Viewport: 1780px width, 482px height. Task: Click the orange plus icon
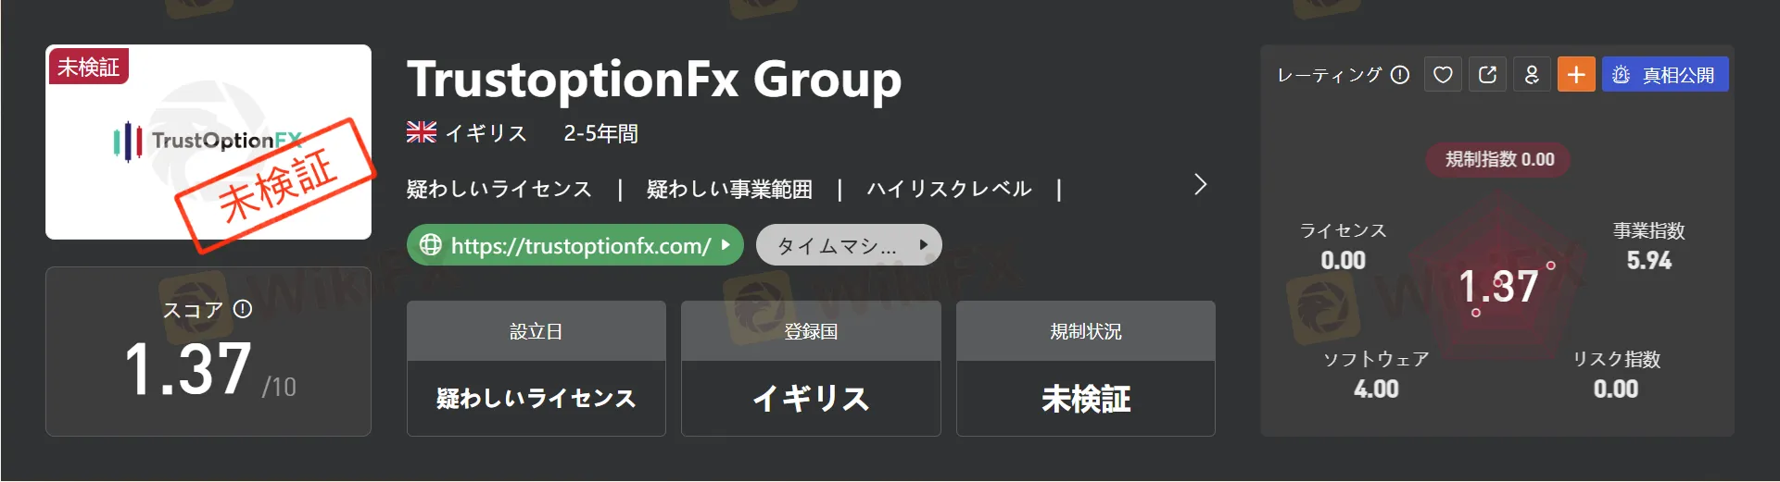1576,75
